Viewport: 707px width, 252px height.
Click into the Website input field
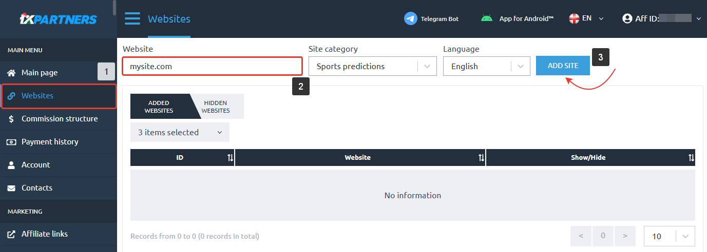tap(212, 67)
